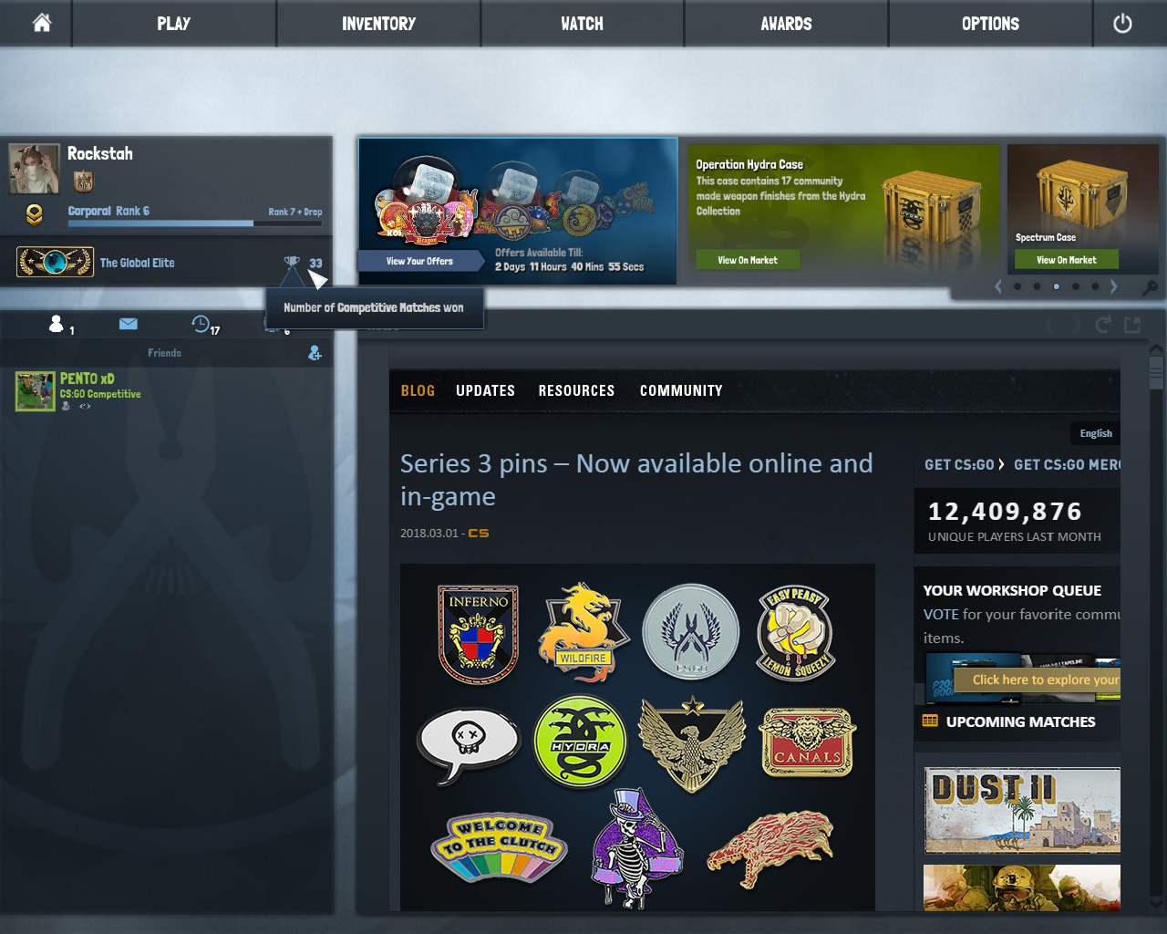Click the "YOUR WORKSHOP QUEUE" heading
The width and height of the screenshot is (1167, 934).
(x=1012, y=590)
